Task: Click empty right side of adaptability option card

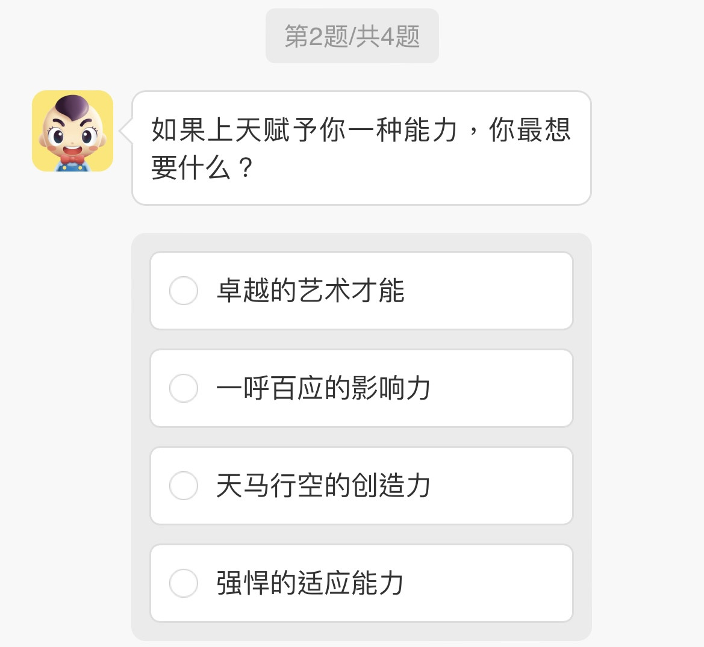Action: (500, 583)
